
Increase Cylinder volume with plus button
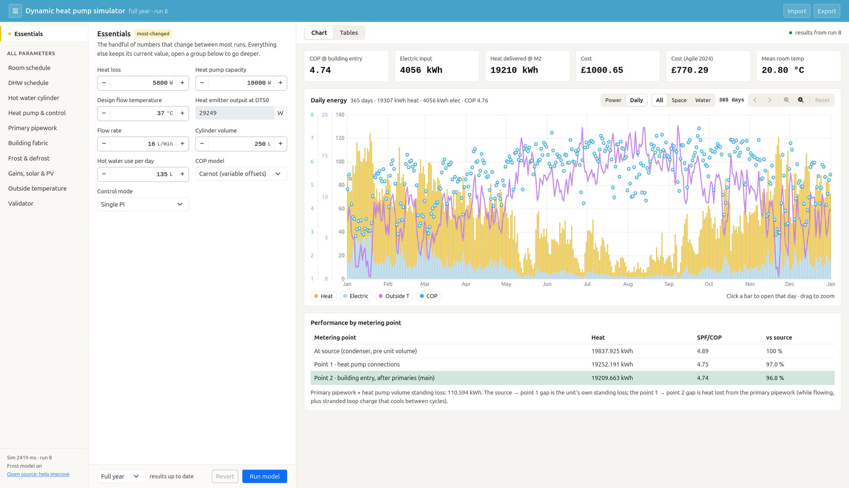click(280, 144)
